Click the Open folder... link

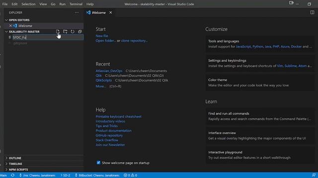pyautogui.click(x=106, y=41)
